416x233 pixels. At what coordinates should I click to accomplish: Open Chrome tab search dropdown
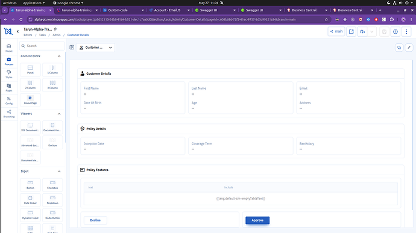tap(4, 10)
